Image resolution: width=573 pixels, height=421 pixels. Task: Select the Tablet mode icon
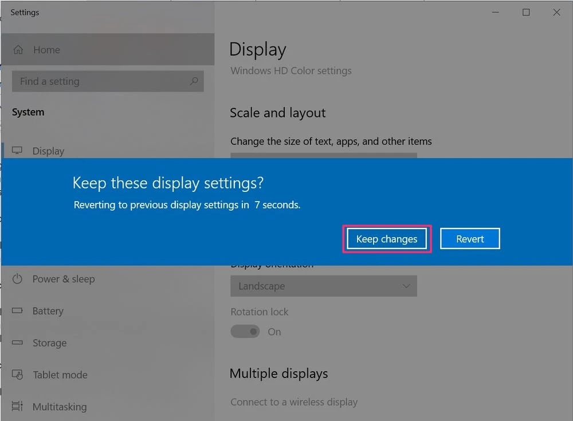[x=18, y=375]
